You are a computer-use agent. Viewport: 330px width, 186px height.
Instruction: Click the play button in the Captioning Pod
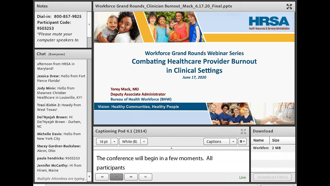click(x=116, y=177)
